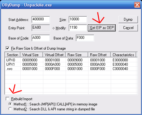Click the Modify entry point field

(78, 28)
